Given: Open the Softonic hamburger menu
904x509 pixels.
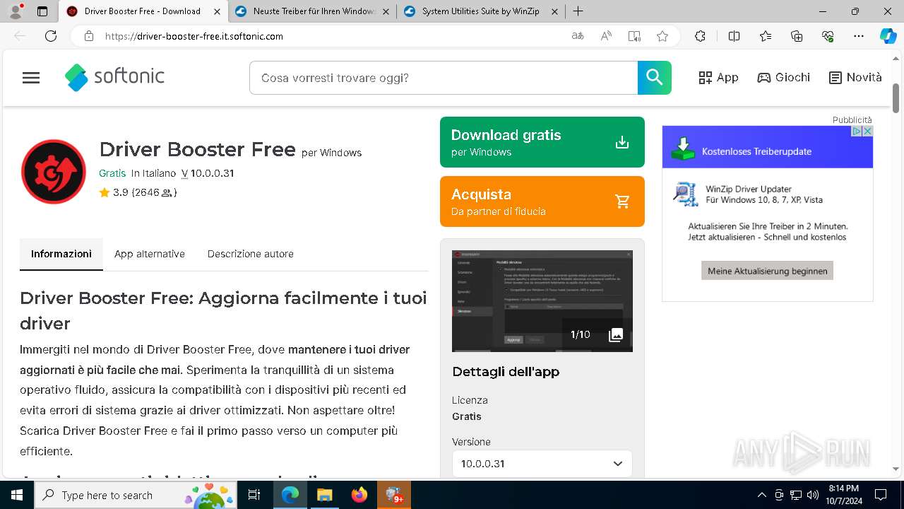Looking at the screenshot, I should pyautogui.click(x=31, y=78).
